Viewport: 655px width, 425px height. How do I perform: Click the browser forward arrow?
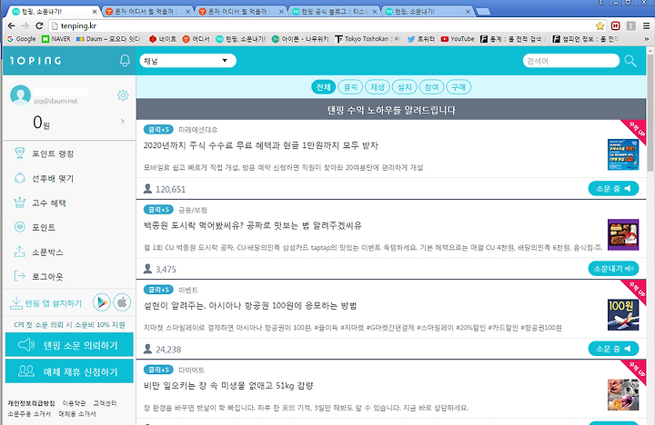tap(25, 25)
